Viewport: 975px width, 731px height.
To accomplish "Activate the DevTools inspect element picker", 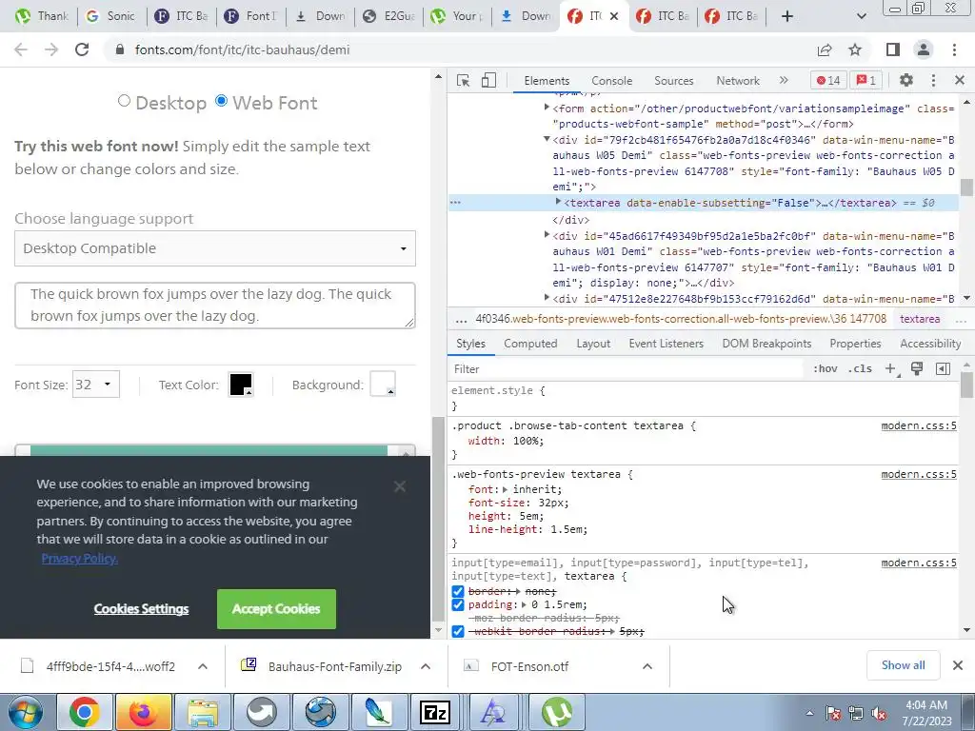I will (463, 80).
